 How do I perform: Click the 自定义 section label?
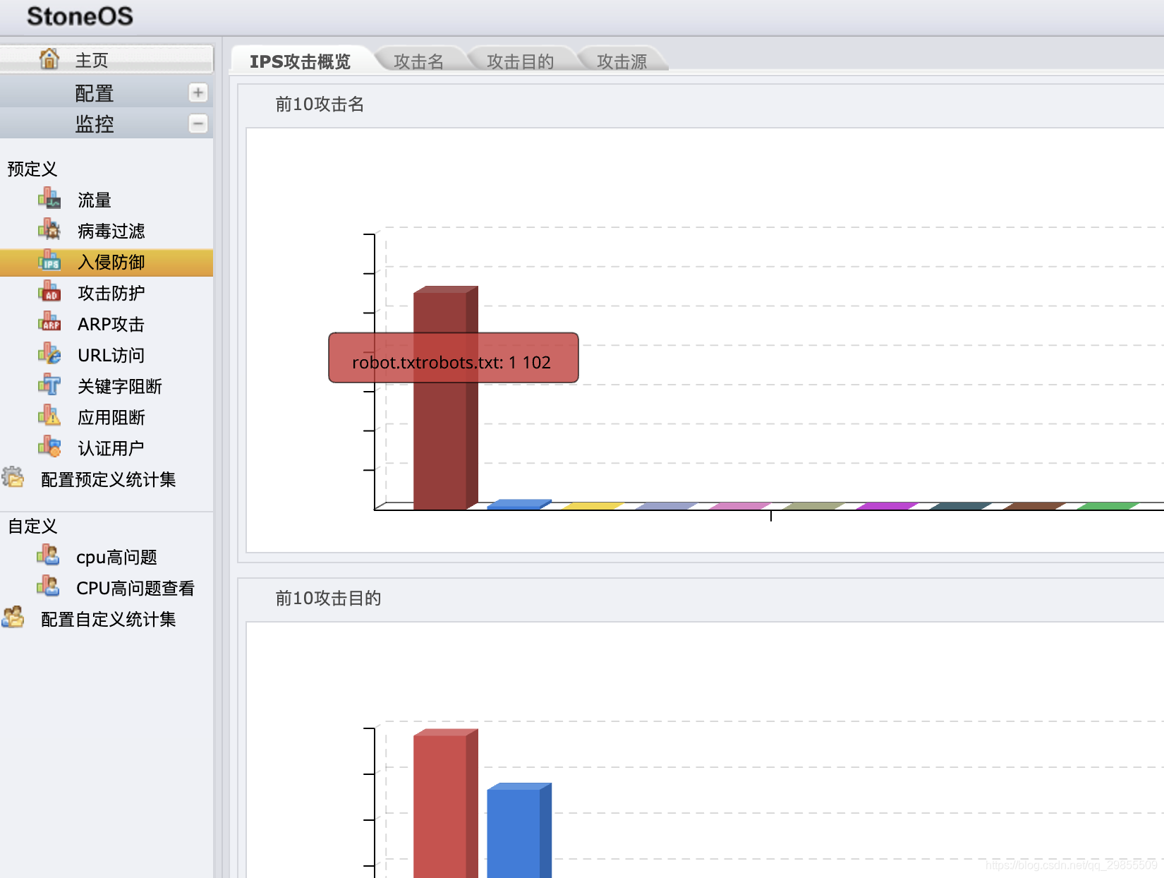tap(32, 526)
